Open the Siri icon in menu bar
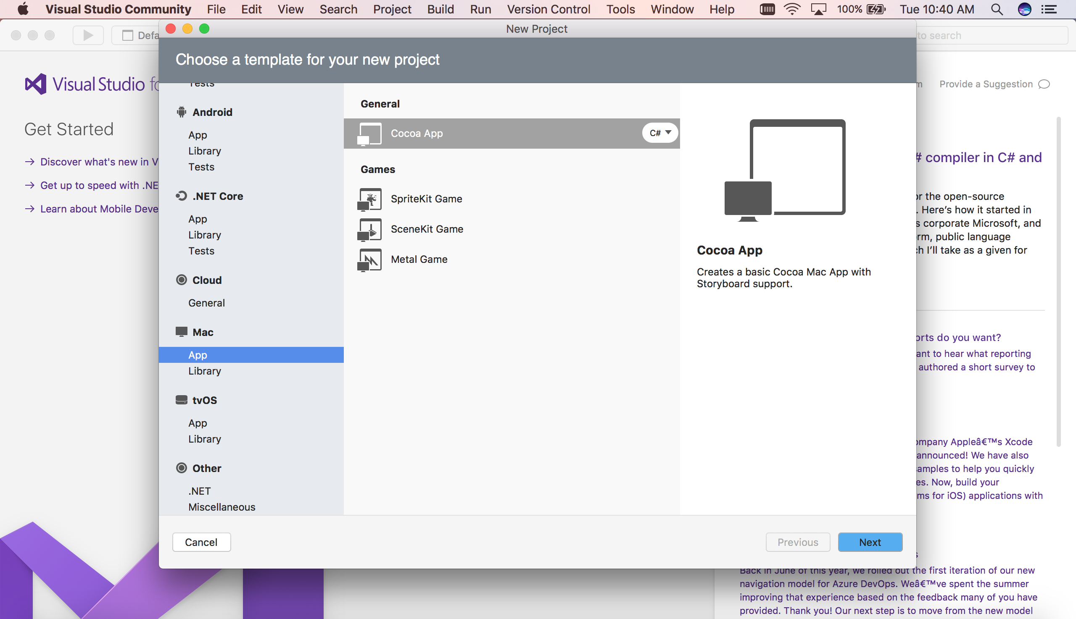The width and height of the screenshot is (1076, 619). tap(1024, 9)
